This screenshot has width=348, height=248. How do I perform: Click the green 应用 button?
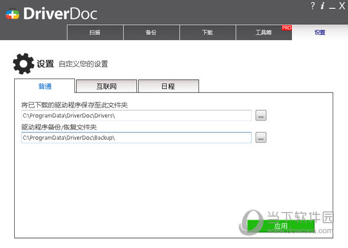[281, 226]
